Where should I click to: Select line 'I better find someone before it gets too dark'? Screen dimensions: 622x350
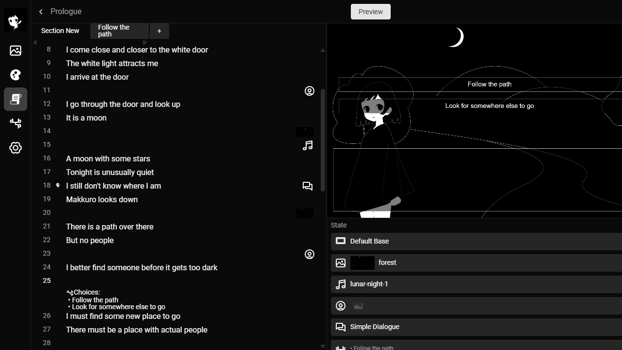click(x=141, y=267)
